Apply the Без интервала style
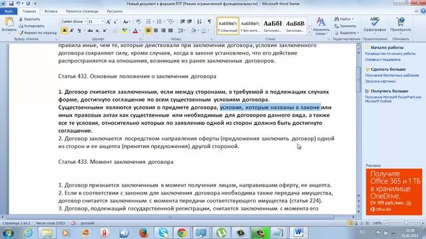This screenshot has width=426, height=239. click(x=250, y=26)
